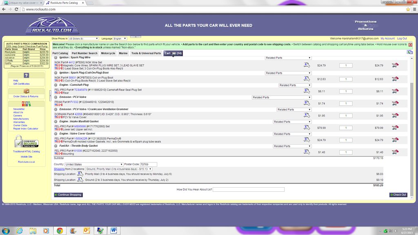418x235 pixels.
Task: Remove VS50422R valve cover gasket from cart
Action: [395, 140]
